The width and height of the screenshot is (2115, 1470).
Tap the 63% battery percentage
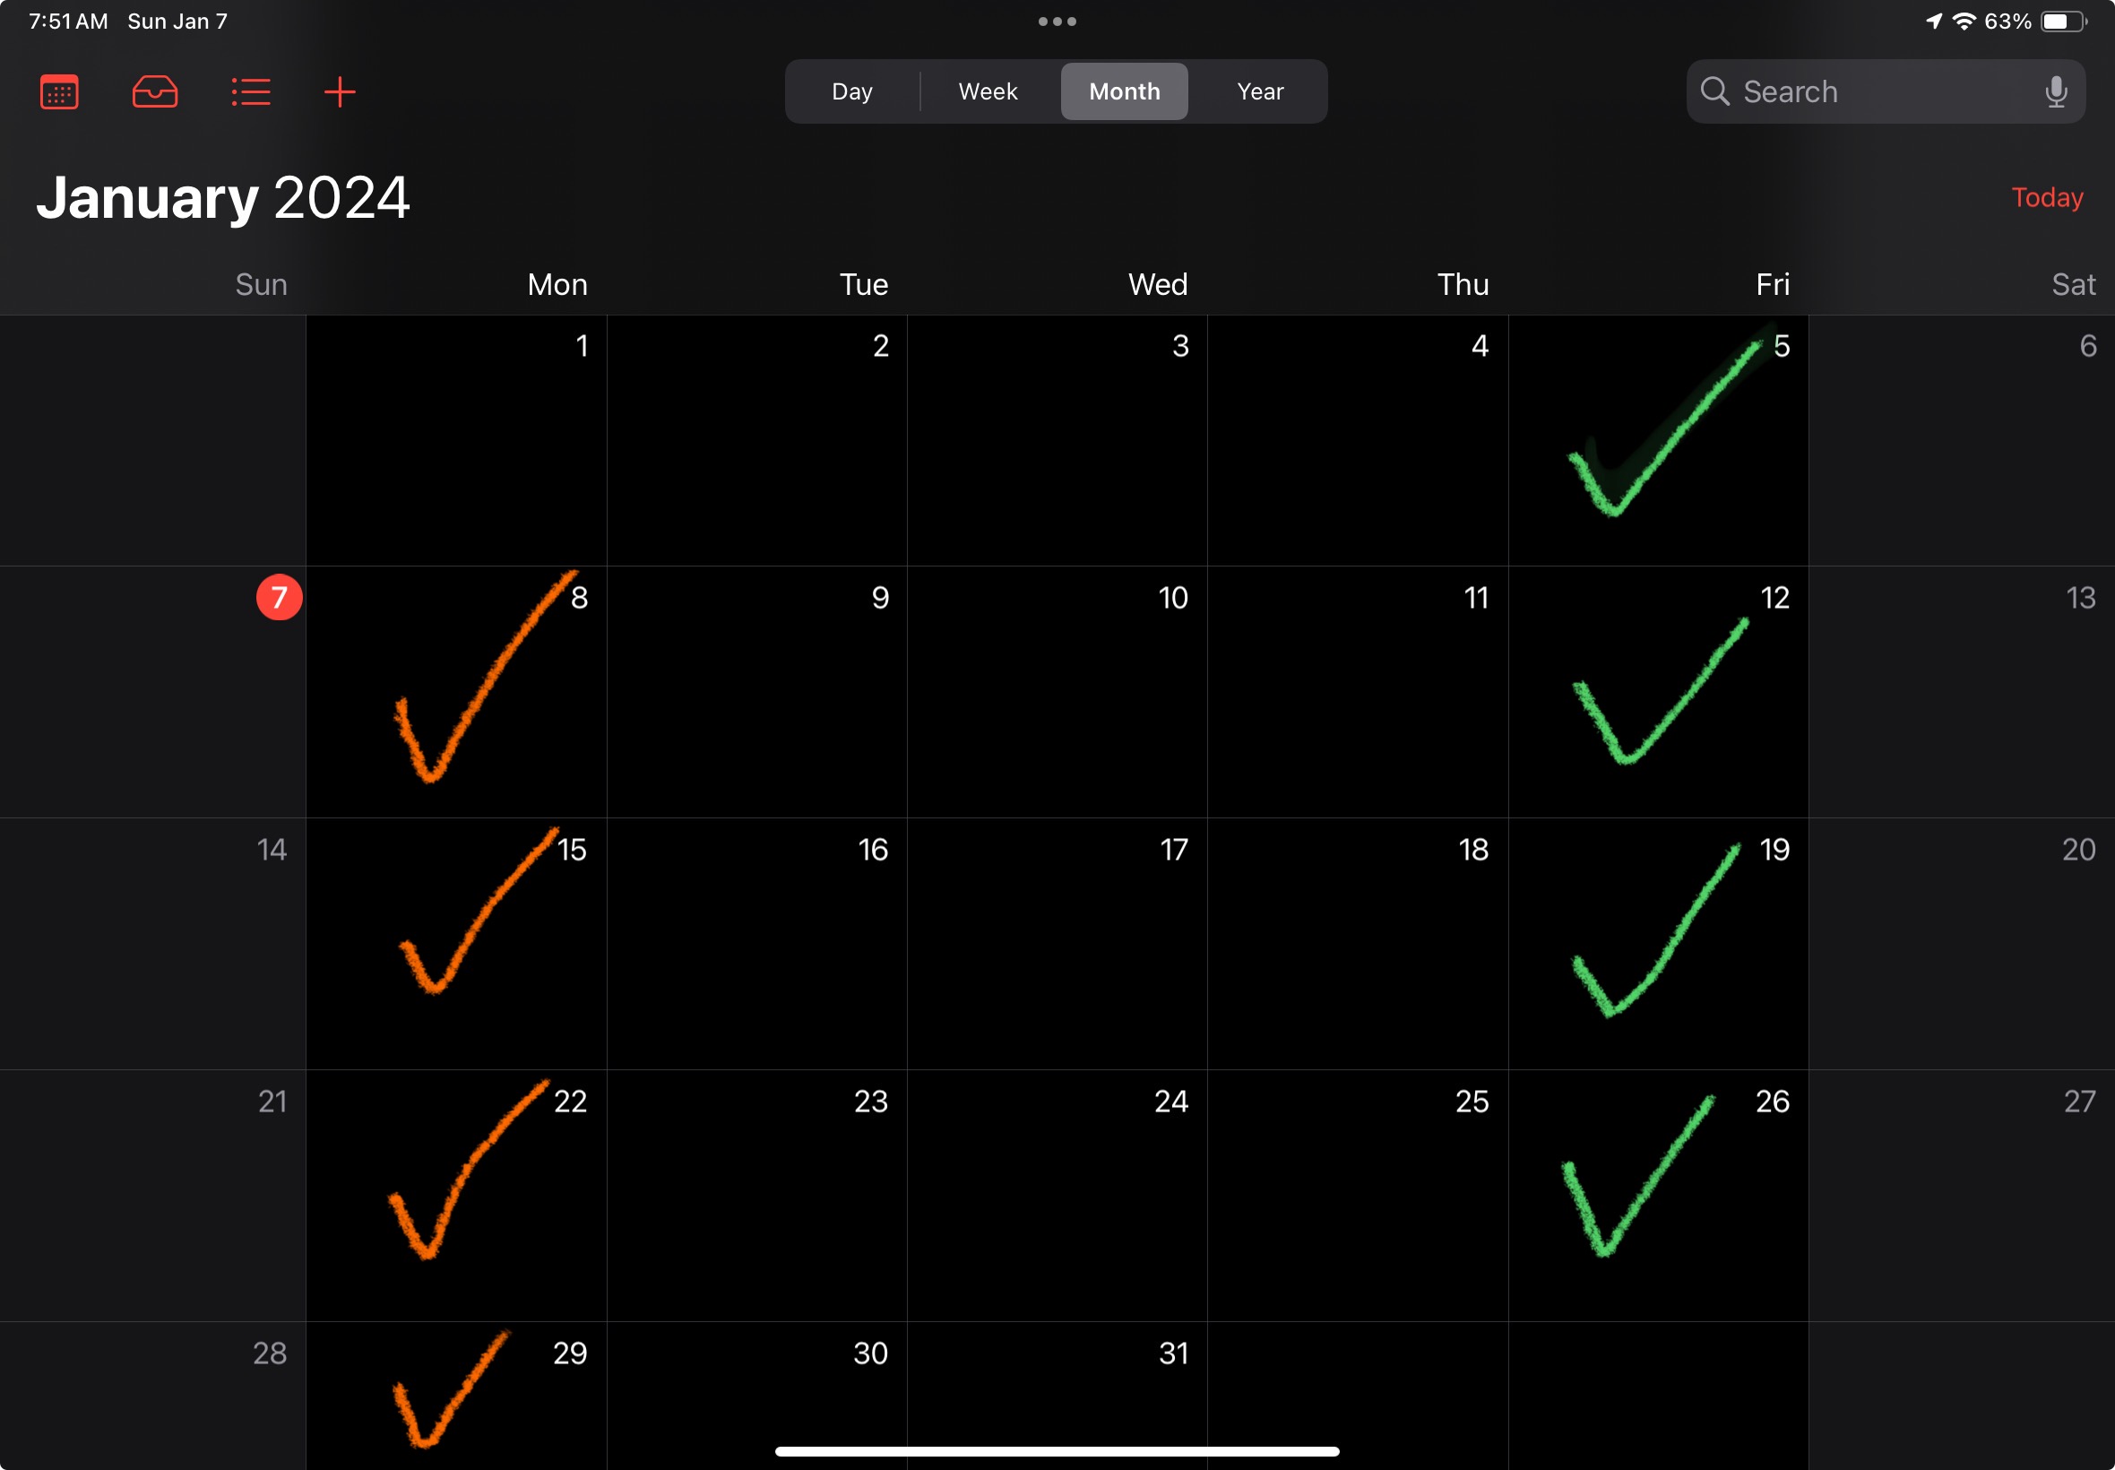[x=2007, y=22]
